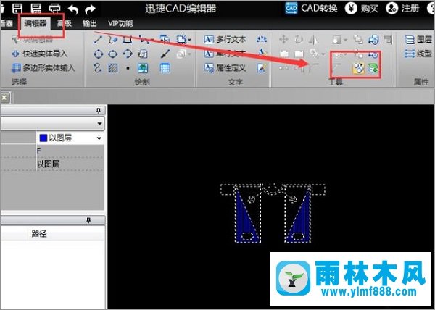
Task: Open dropdown beside dotted-square draw icon
Action: [190, 40]
